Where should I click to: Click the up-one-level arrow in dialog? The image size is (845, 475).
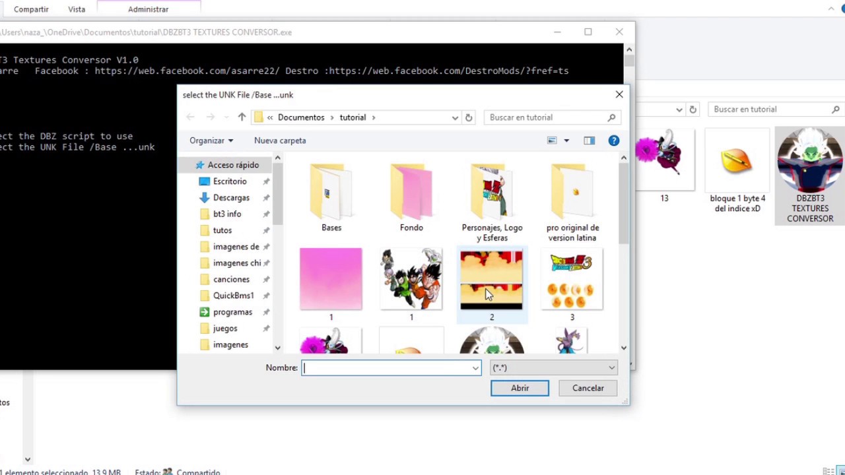click(242, 117)
